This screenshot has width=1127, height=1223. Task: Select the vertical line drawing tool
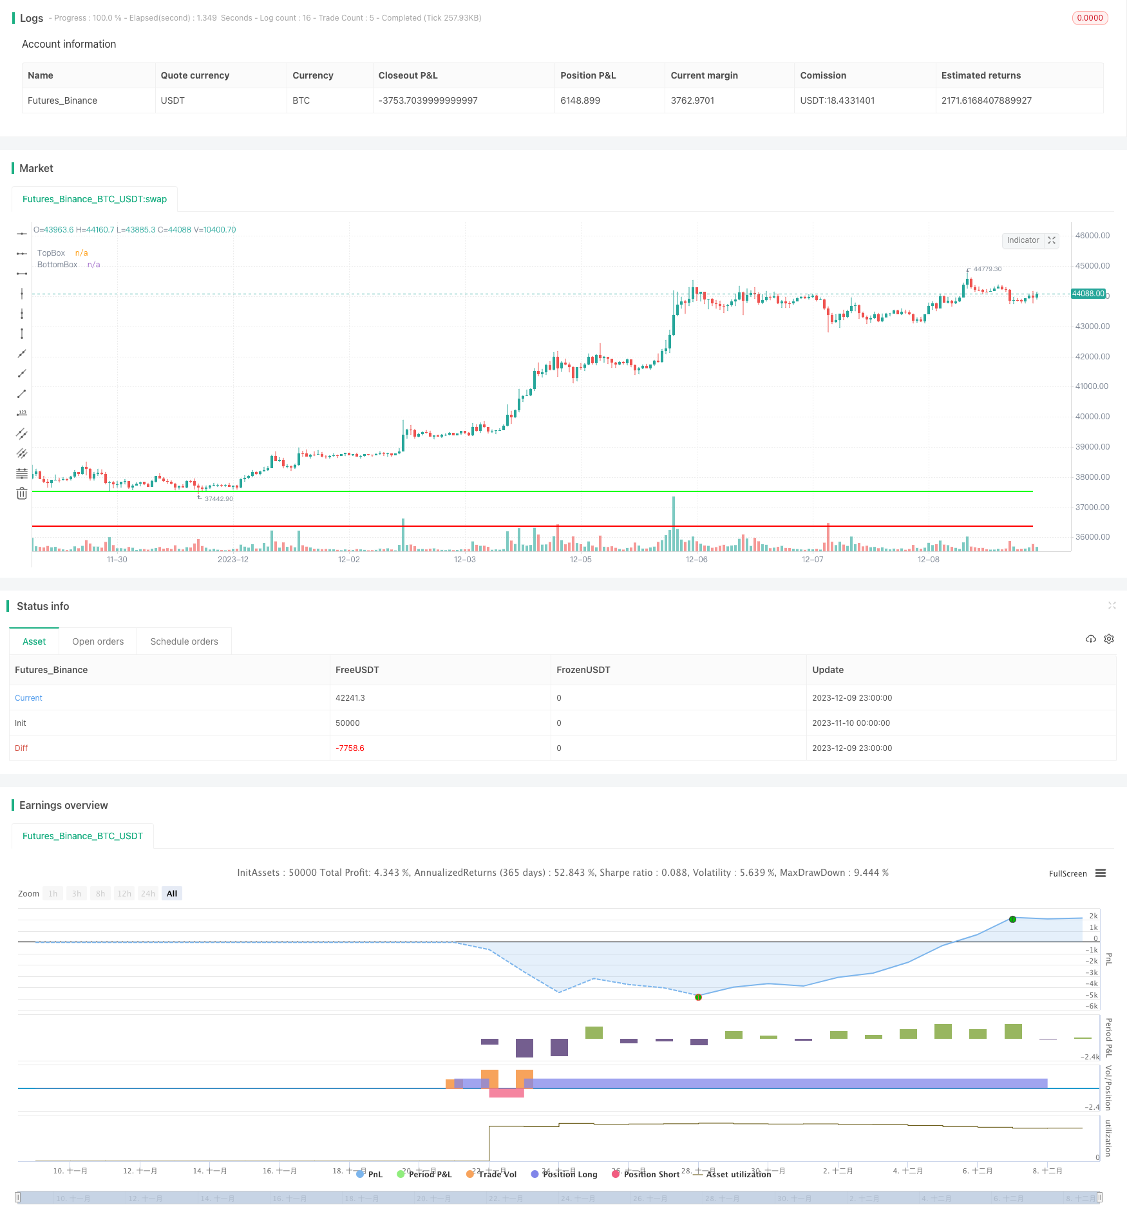pos(22,293)
